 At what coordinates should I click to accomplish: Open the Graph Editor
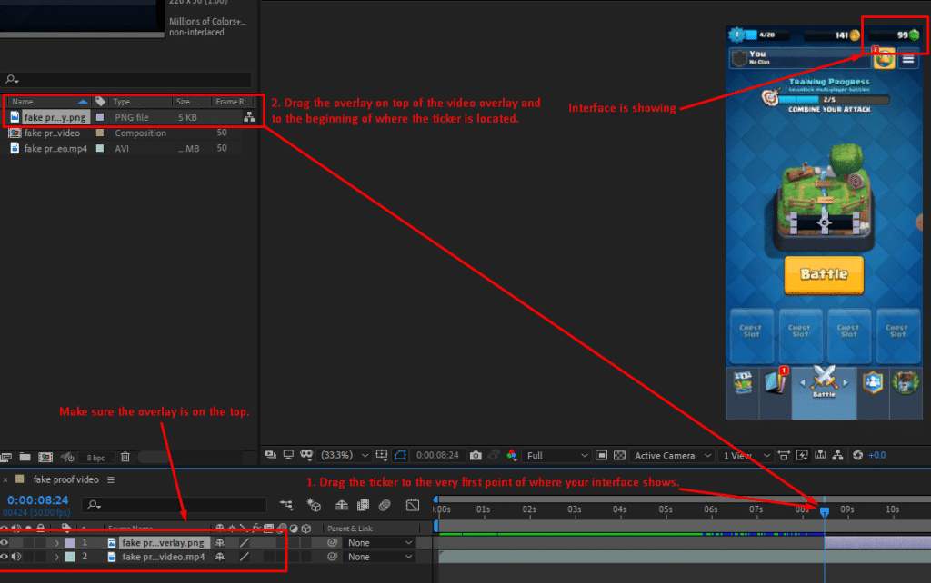pos(412,505)
